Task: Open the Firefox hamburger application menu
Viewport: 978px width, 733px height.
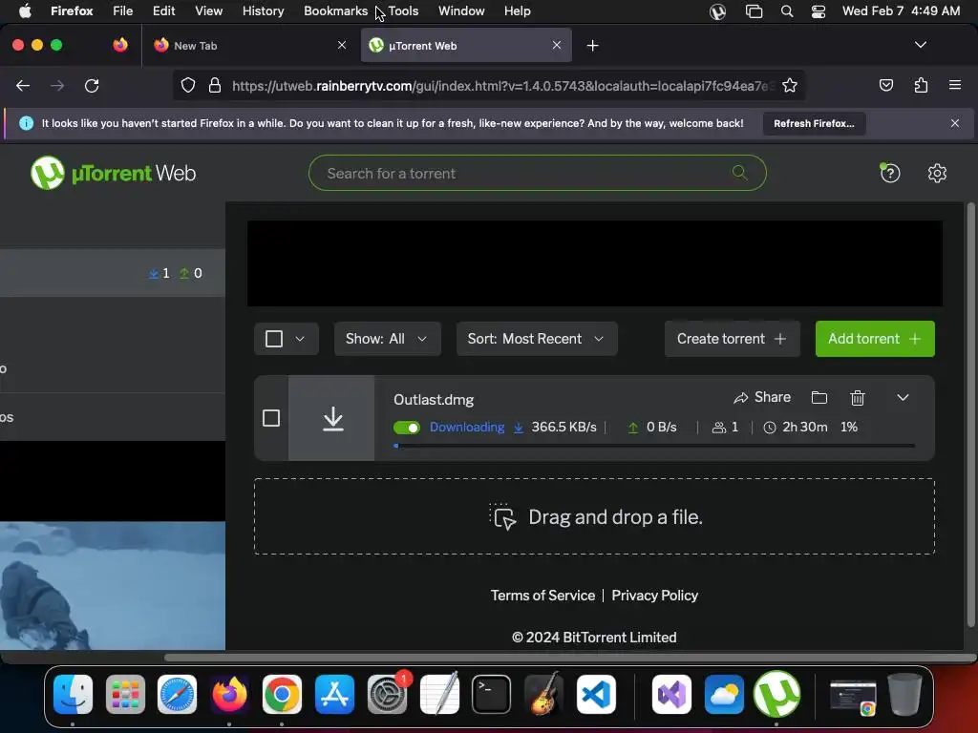Action: 954,85
